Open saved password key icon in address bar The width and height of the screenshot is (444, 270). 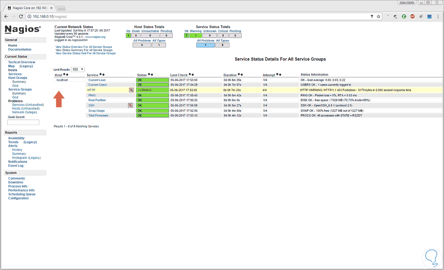(372, 16)
